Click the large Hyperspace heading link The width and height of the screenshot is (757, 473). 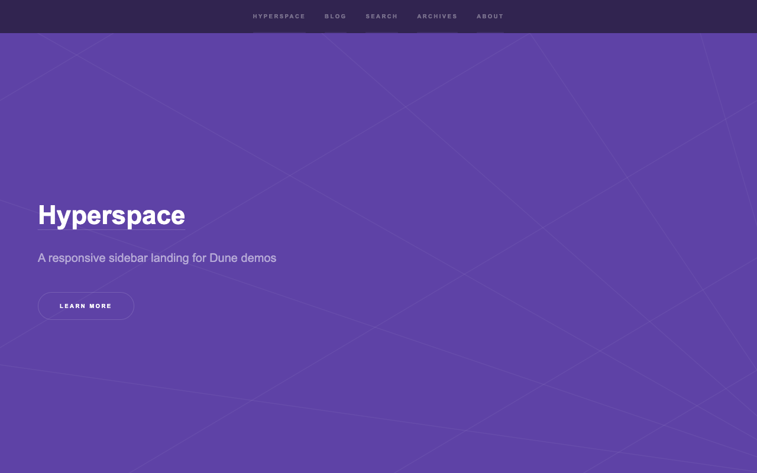coord(112,215)
